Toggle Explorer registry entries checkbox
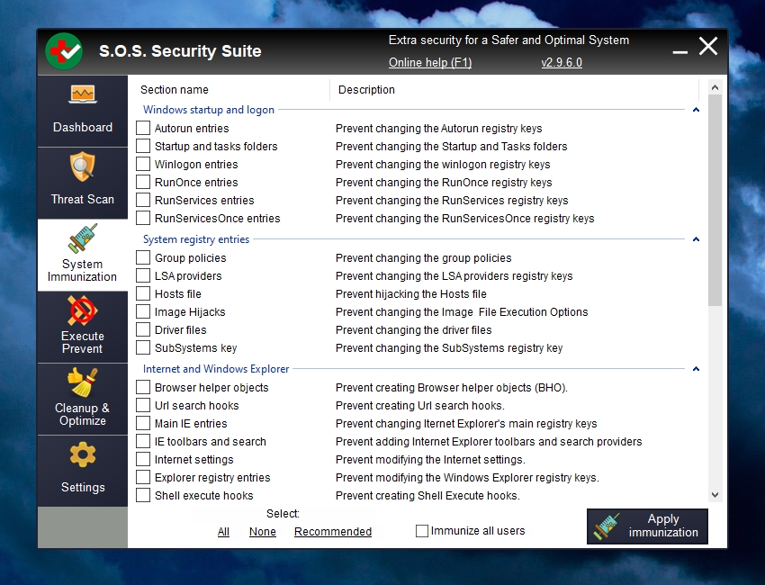The height and width of the screenshot is (585, 765). point(143,477)
